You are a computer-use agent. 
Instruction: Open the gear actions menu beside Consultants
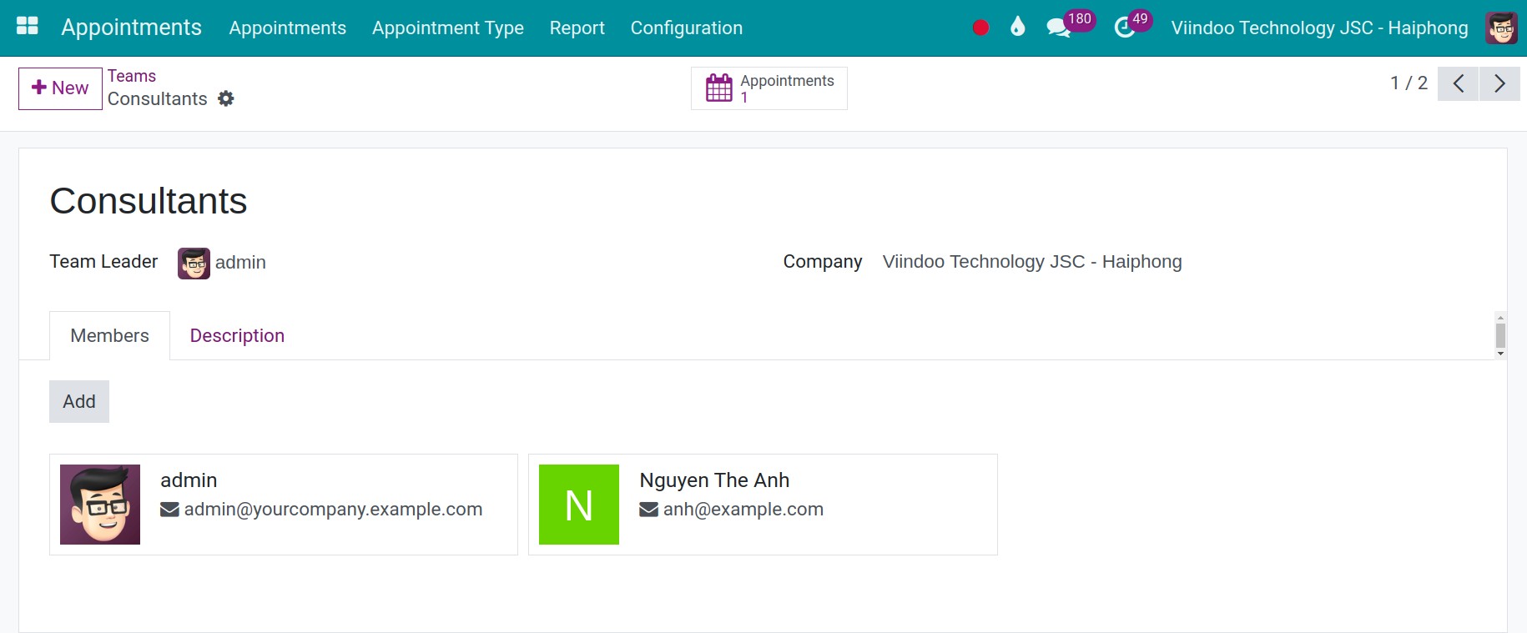[226, 98]
